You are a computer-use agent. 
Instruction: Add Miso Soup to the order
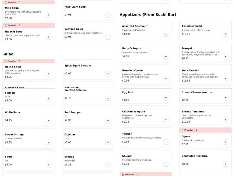[49, 15]
